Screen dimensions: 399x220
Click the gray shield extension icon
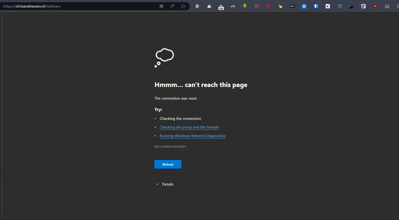[197, 6]
